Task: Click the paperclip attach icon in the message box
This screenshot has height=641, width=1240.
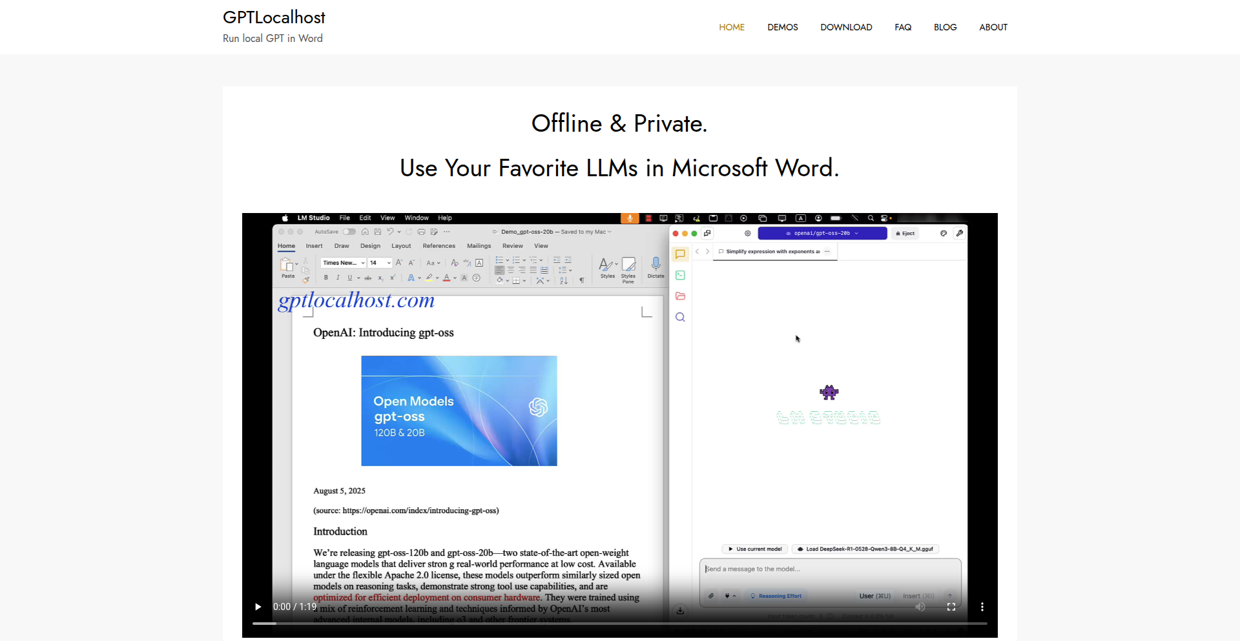Action: (x=711, y=596)
